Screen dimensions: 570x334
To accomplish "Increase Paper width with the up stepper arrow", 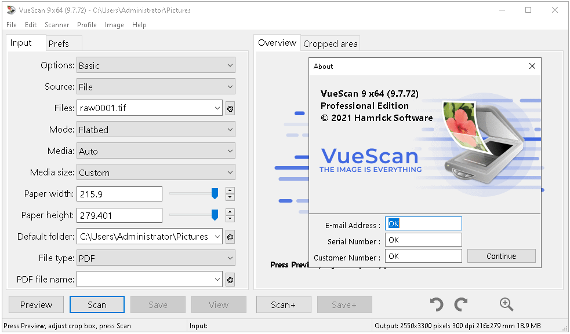I will coord(230,190).
